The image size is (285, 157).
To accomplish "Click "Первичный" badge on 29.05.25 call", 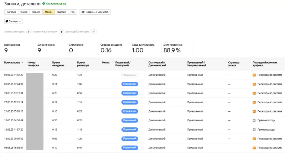I will (129, 93).
